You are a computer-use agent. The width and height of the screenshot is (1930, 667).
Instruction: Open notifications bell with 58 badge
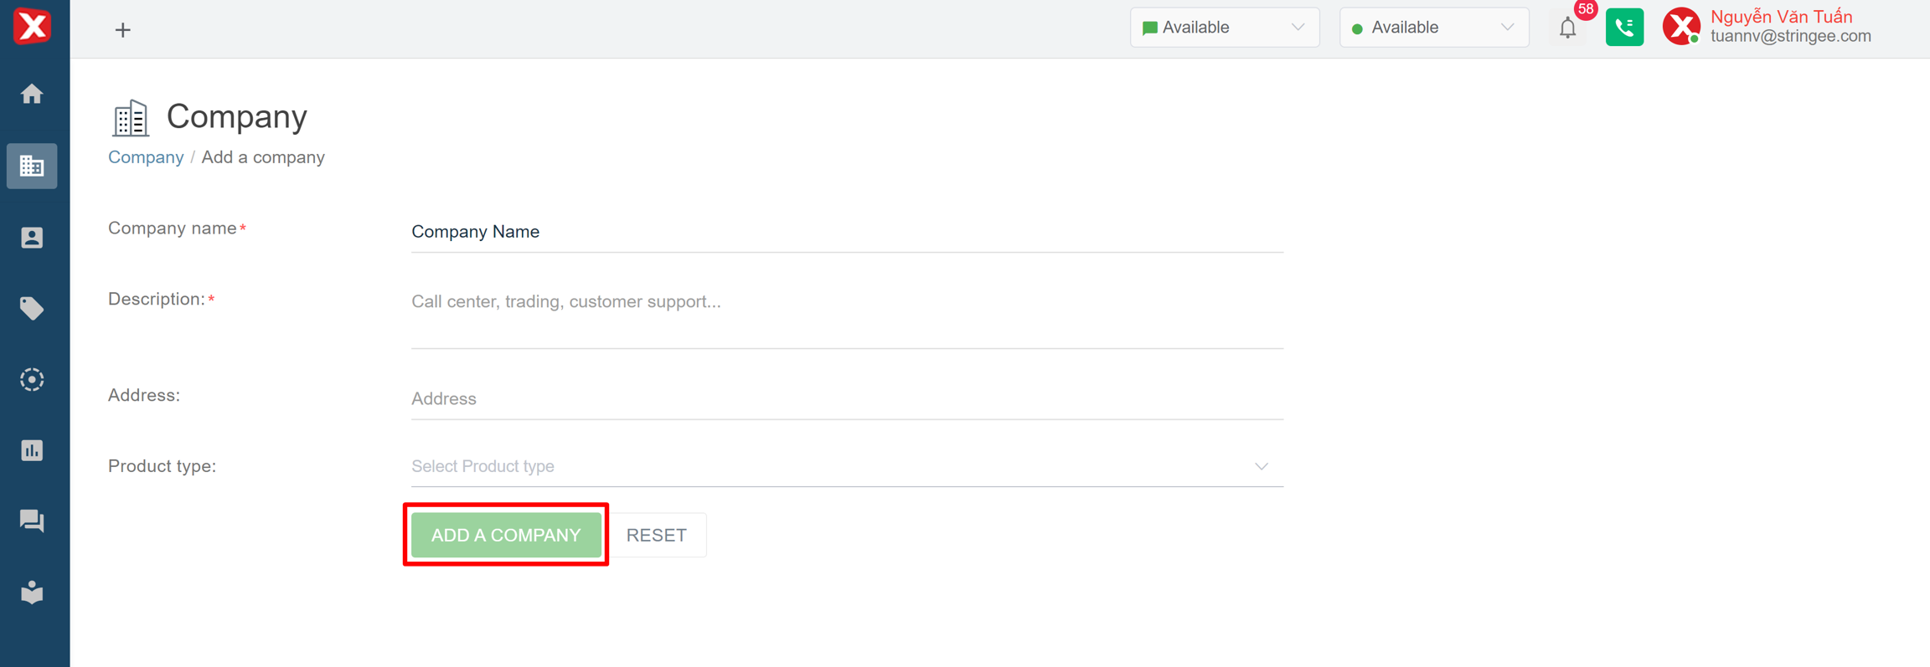point(1567,28)
